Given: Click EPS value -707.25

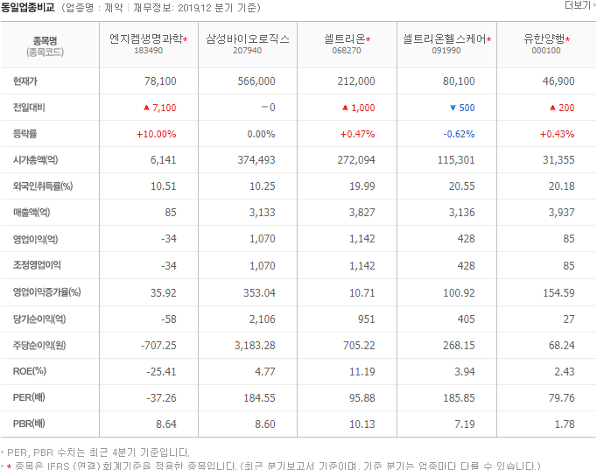Looking at the screenshot, I should pyautogui.click(x=158, y=345).
